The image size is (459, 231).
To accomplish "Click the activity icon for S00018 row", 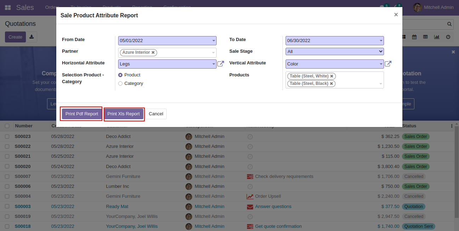I will [x=250, y=226].
